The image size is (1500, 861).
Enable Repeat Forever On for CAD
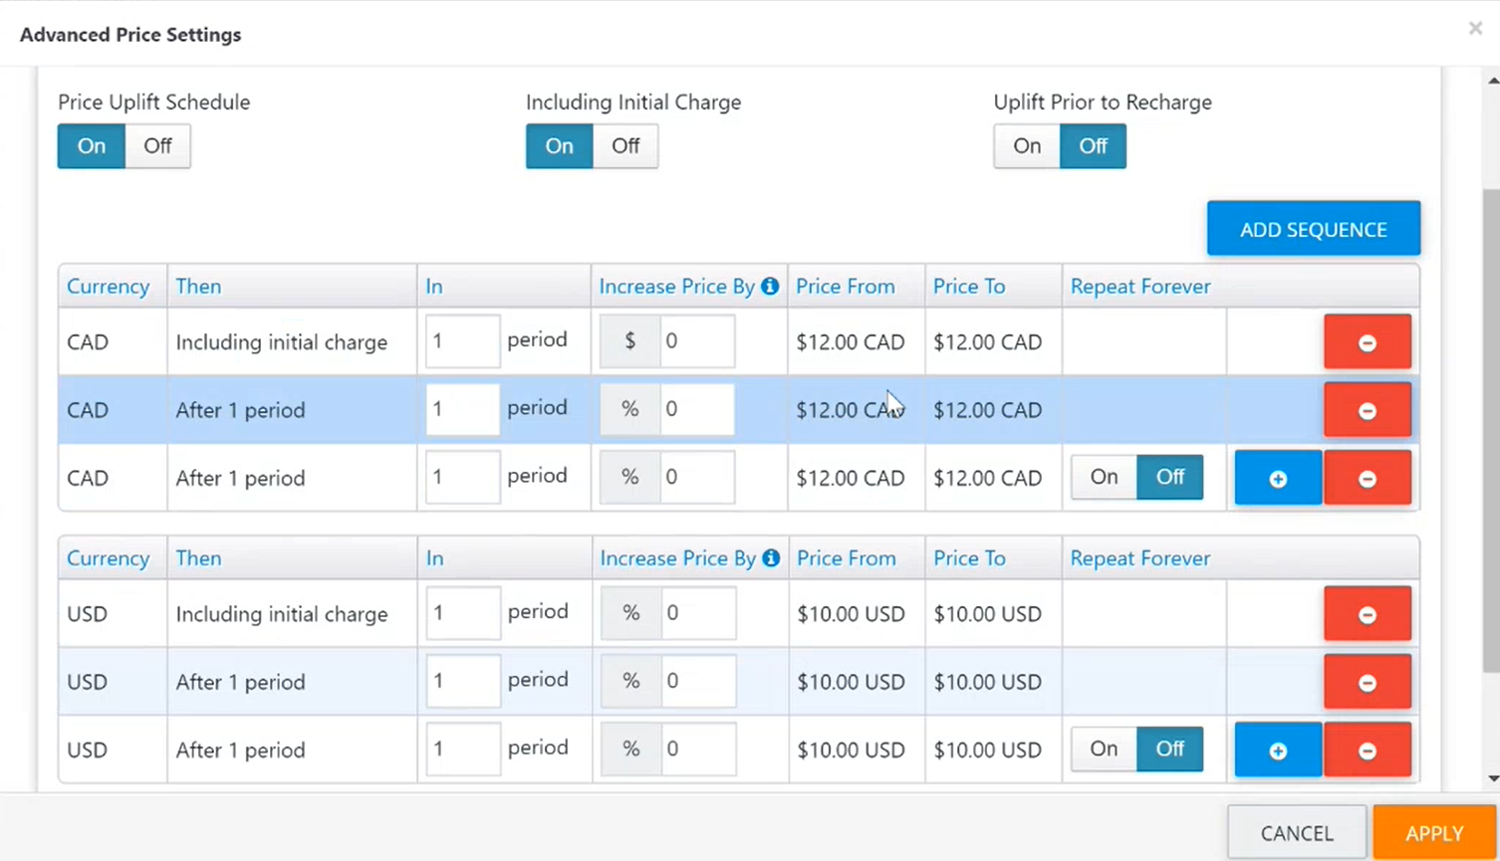tap(1104, 477)
